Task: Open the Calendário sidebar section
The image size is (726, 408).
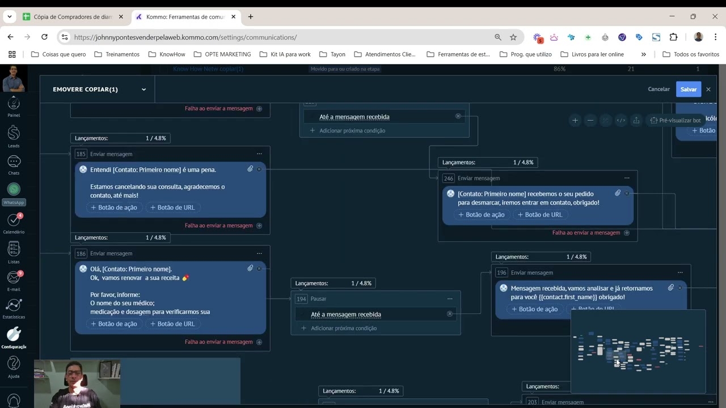Action: [14, 223]
